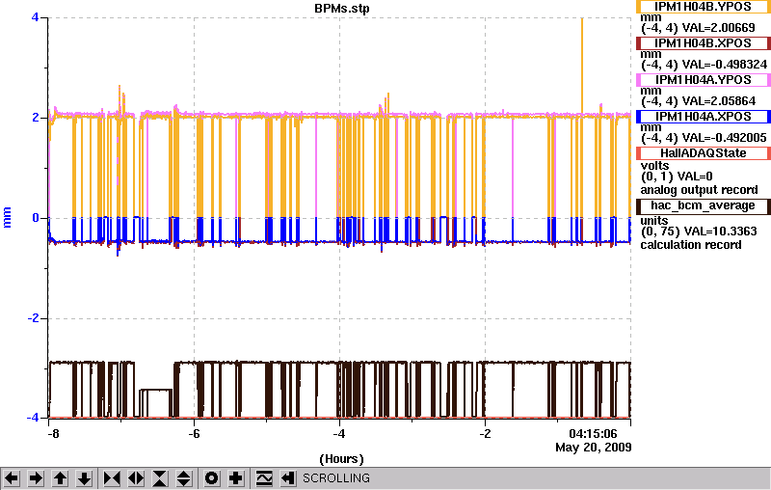This screenshot has height=490, width=771.
Task: Select the IPM1H04A.XPOS legend entry
Action: click(x=704, y=117)
